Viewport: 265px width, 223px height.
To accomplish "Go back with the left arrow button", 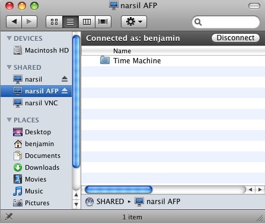I will point(14,22).
